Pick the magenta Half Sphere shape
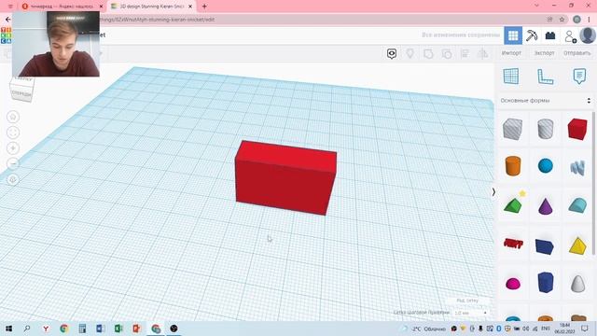This screenshot has width=597, height=336. point(513,284)
